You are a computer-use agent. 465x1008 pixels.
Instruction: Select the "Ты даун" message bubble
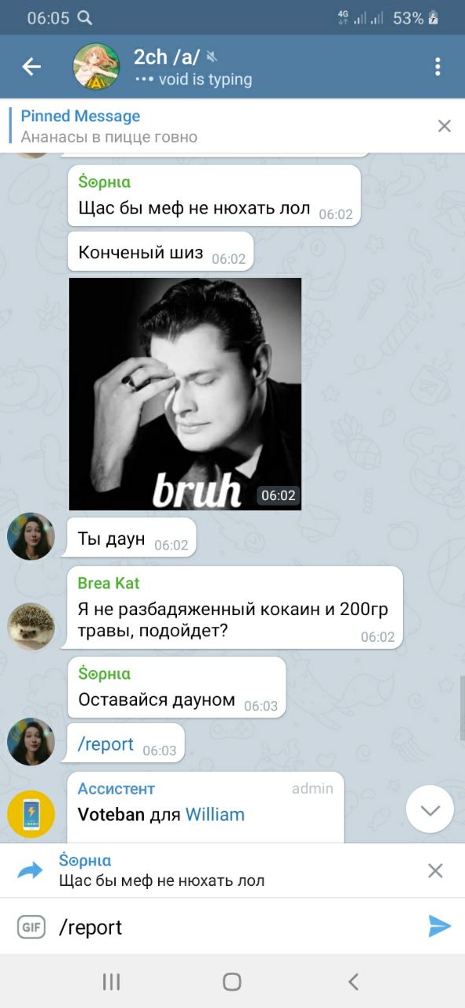click(132, 539)
